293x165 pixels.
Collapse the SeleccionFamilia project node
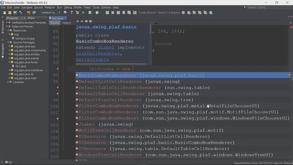pos(7,27)
